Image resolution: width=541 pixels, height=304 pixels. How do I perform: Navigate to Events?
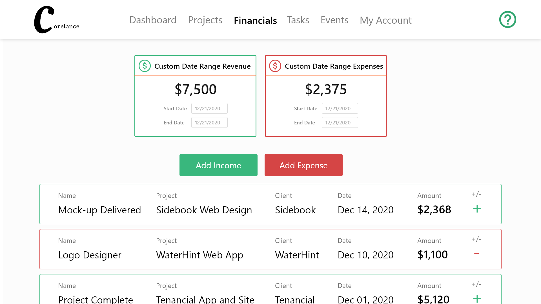[334, 20]
